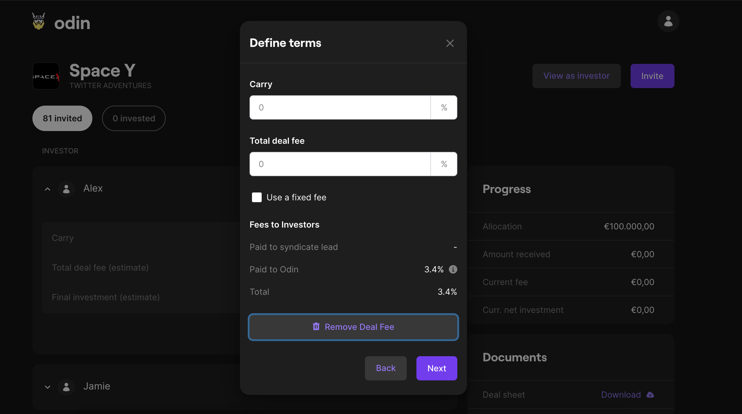Click the Paid to syndicate lead label
Viewport: 742px width, 414px height.
point(293,247)
